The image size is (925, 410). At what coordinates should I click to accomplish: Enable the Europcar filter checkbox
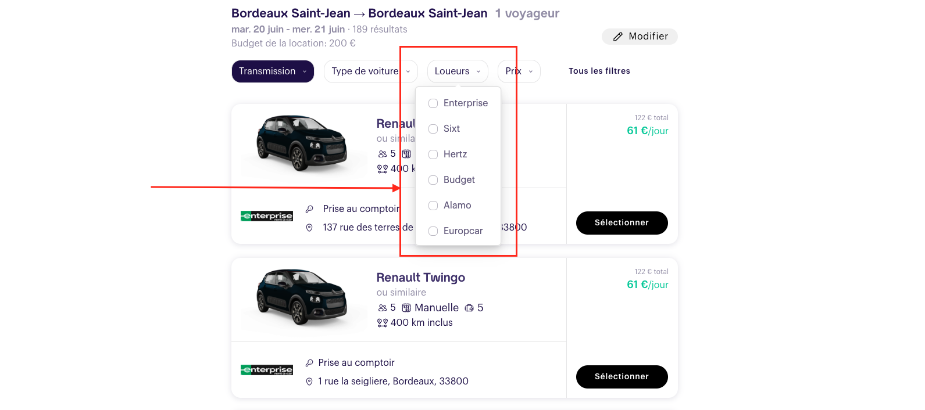pos(433,231)
